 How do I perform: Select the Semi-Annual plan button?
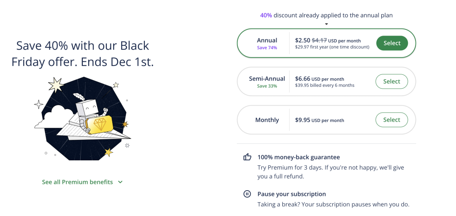[392, 82]
